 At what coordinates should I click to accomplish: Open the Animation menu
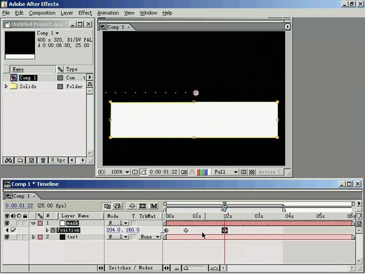tap(108, 13)
